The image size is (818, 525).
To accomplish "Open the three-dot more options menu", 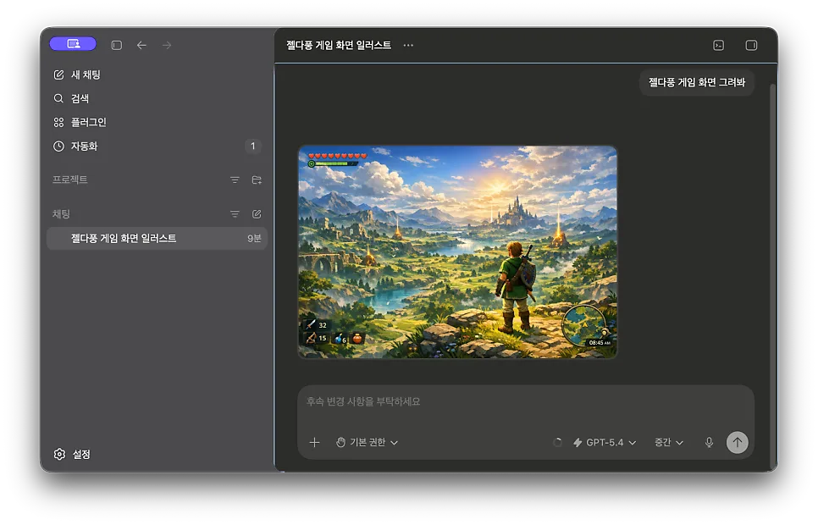I will click(408, 46).
